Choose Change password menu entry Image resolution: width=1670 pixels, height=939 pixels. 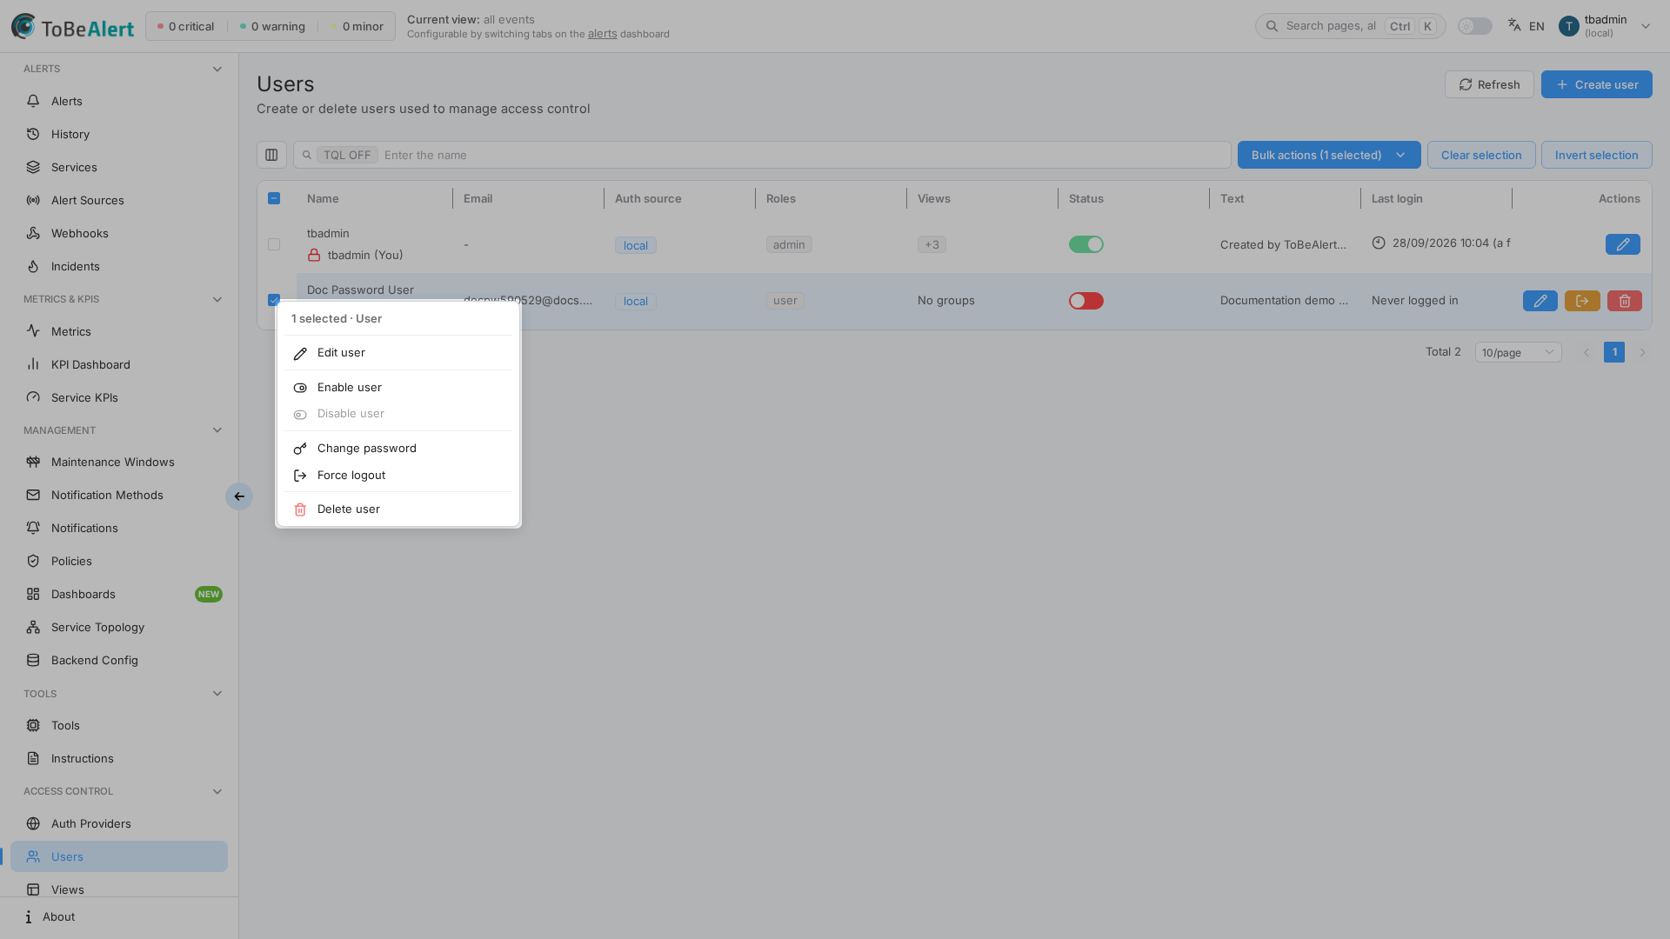398,449
